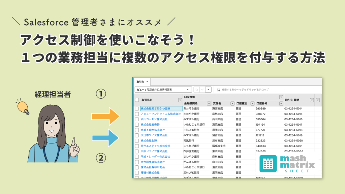
Task: Click the 検索する列のヘッダをドラッグ＆ドロップ search area
Action: point(245,90)
